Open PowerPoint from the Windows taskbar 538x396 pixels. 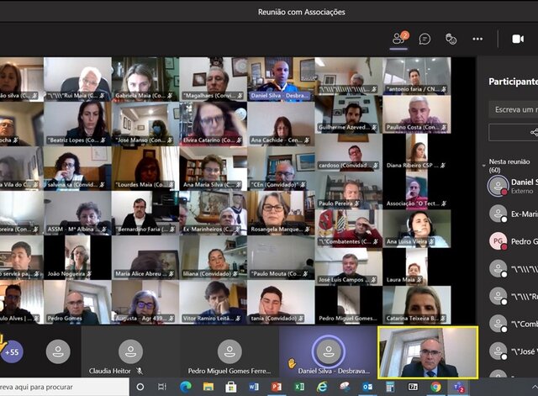(x=276, y=388)
